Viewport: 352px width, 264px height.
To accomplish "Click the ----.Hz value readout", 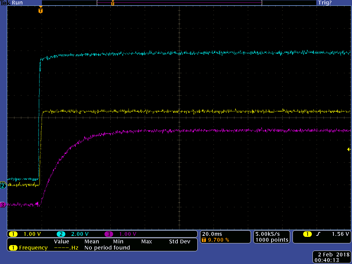I will [x=66, y=248].
